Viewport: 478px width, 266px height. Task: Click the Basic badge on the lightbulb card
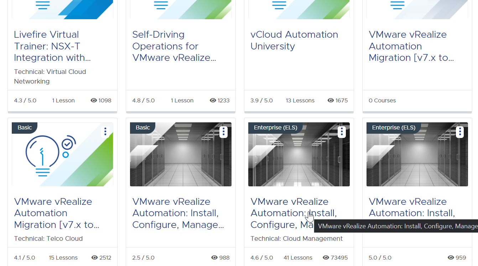(x=25, y=128)
